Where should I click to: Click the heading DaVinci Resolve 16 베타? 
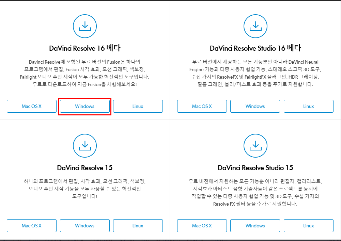tap(85, 48)
